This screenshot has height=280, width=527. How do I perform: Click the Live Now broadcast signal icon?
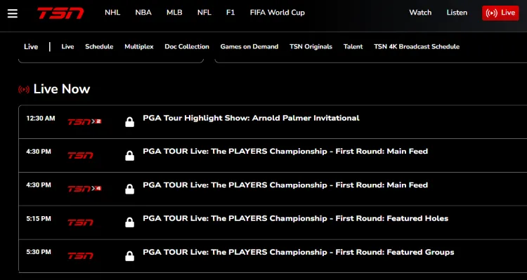(23, 89)
